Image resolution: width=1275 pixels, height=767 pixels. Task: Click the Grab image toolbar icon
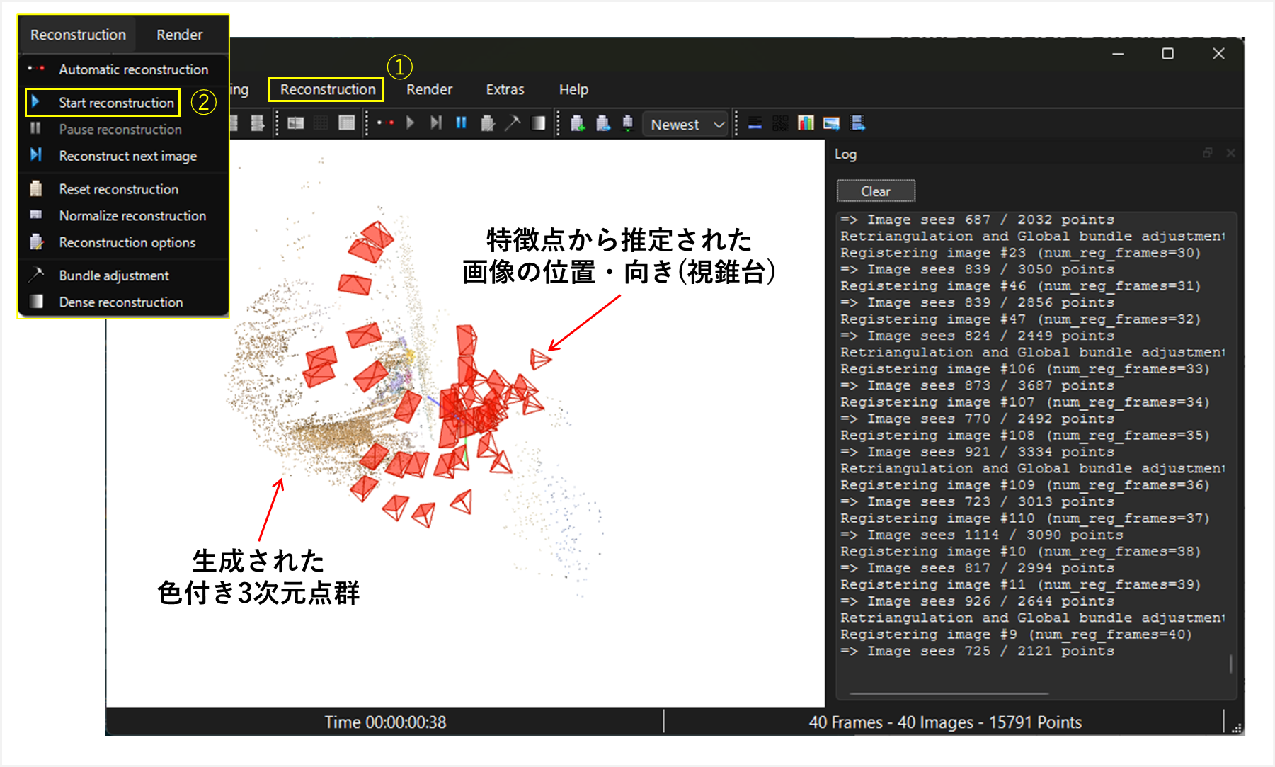click(831, 124)
